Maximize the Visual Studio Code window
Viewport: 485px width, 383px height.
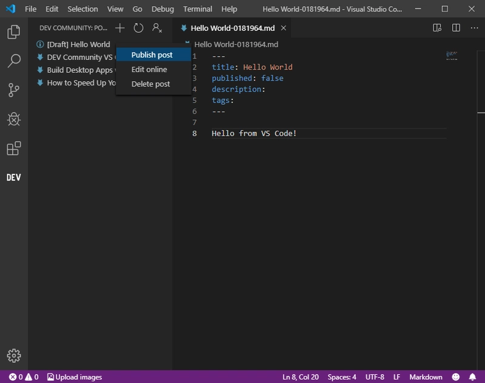tap(444, 8)
